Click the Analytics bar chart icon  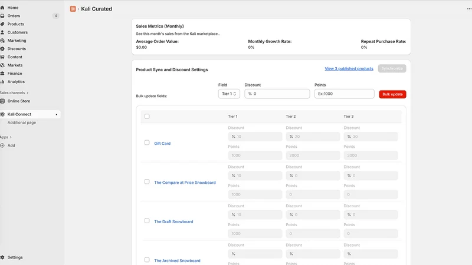click(2, 82)
